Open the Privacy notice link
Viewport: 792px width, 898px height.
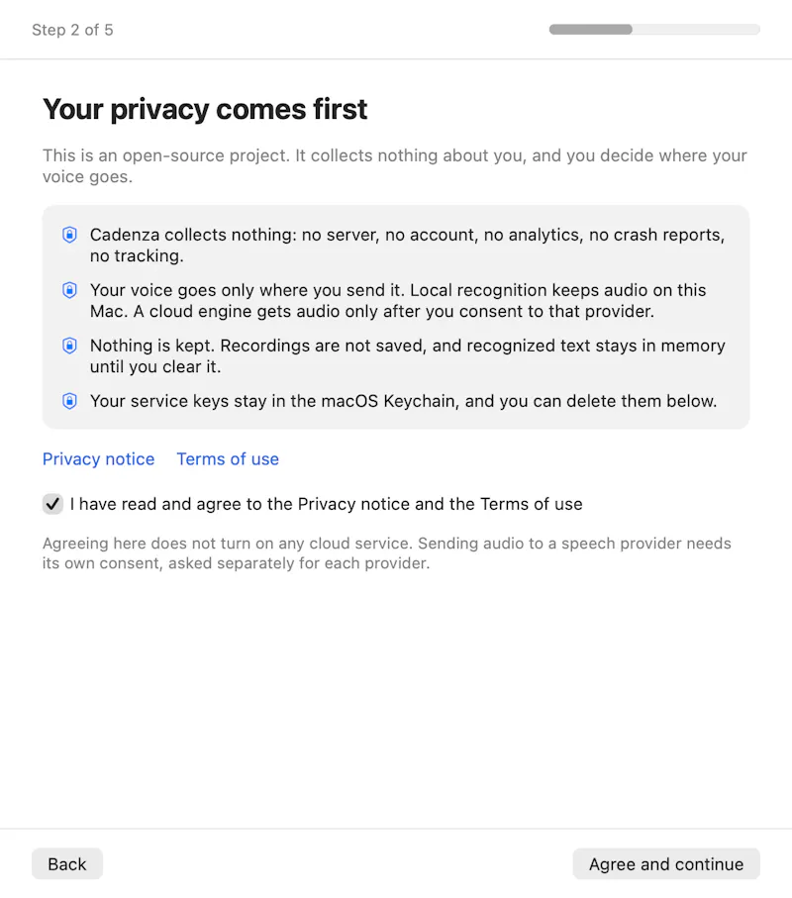[98, 459]
